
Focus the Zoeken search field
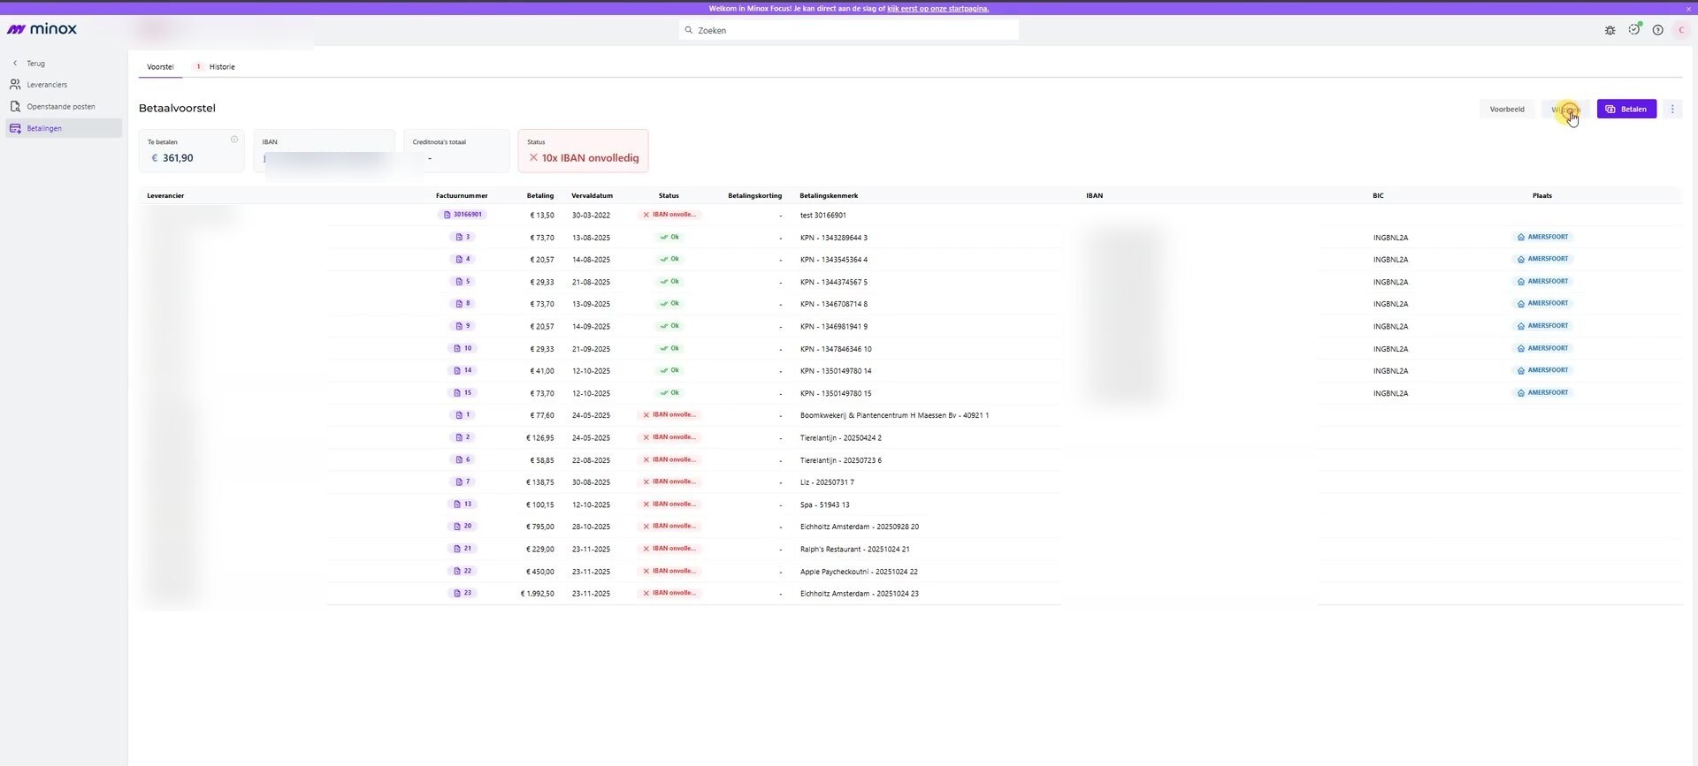(849, 30)
